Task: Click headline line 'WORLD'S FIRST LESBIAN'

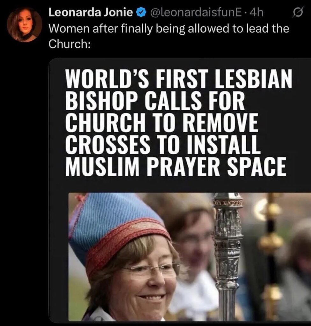Action: pyautogui.click(x=179, y=79)
